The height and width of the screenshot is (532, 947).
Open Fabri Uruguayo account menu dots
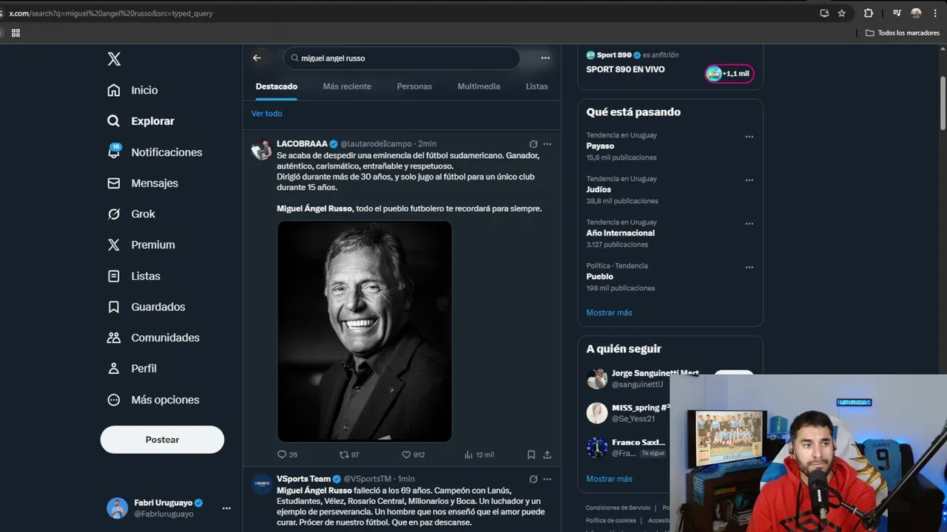[226, 508]
